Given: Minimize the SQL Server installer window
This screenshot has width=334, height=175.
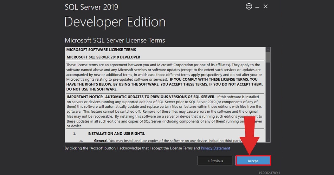Looking at the screenshot, I should coord(257,6).
